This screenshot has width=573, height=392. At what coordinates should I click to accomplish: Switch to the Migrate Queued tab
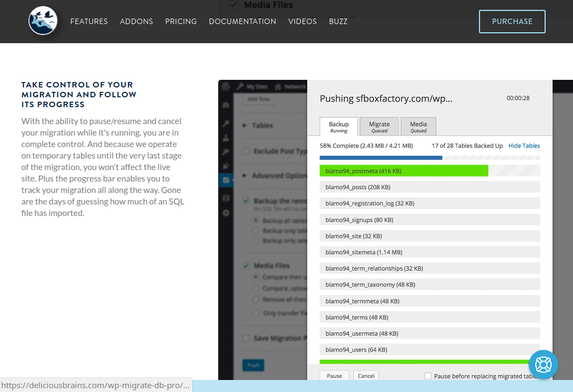pos(379,127)
